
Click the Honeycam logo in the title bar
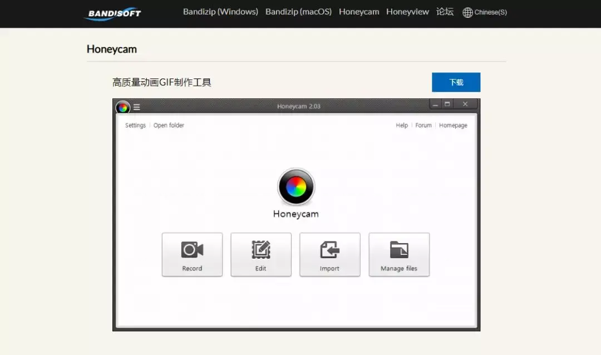122,107
